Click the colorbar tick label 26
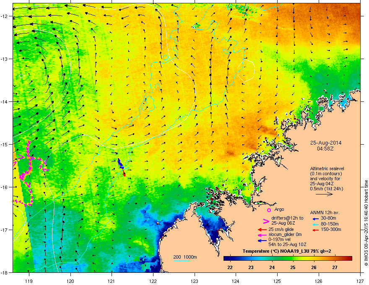The height and width of the screenshot is (285, 369). point(314,267)
